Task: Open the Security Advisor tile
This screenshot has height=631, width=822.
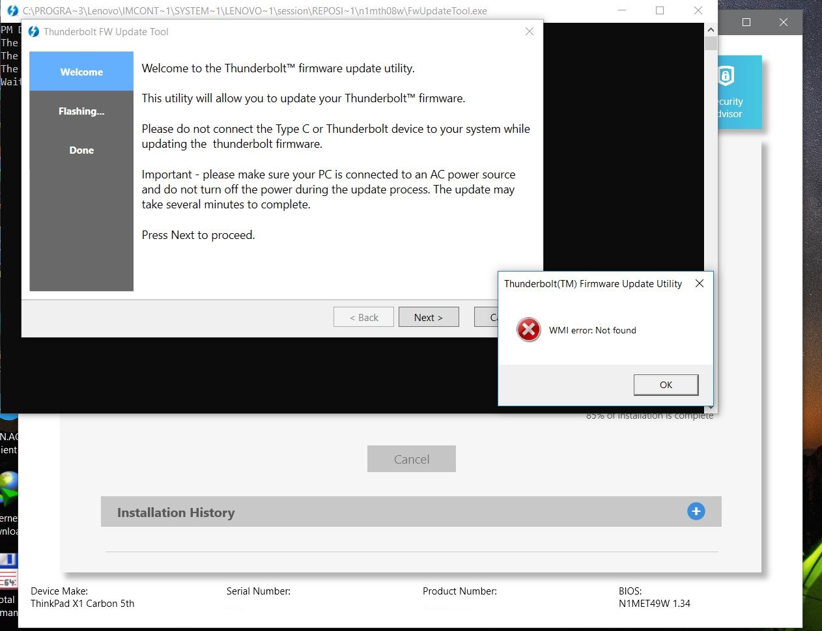Action: coord(739,92)
